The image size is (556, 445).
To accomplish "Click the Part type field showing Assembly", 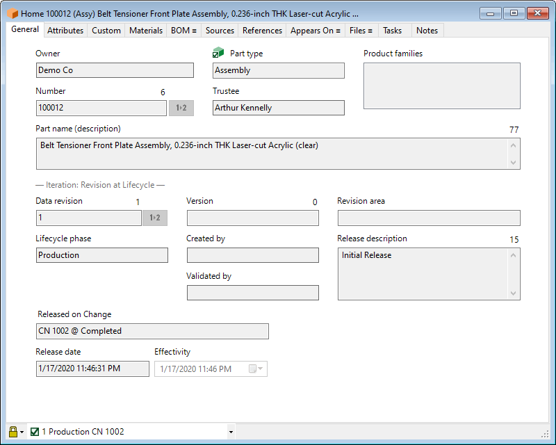I will (279, 70).
